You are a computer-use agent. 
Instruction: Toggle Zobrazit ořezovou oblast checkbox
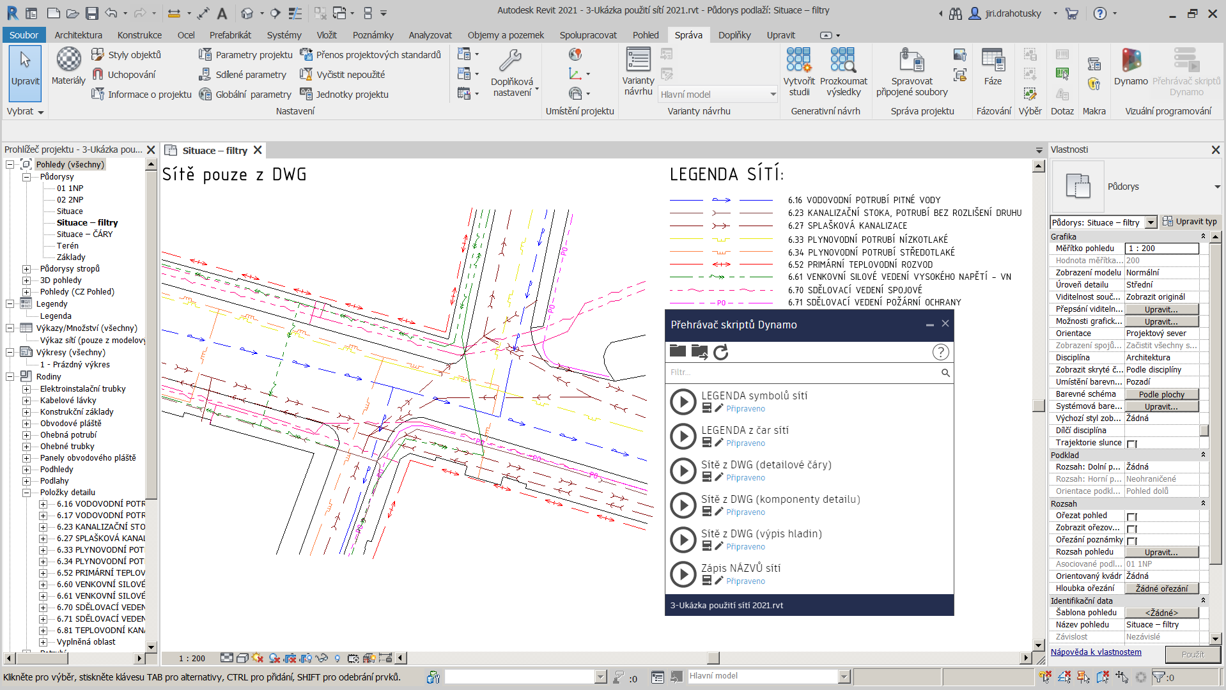(1131, 528)
